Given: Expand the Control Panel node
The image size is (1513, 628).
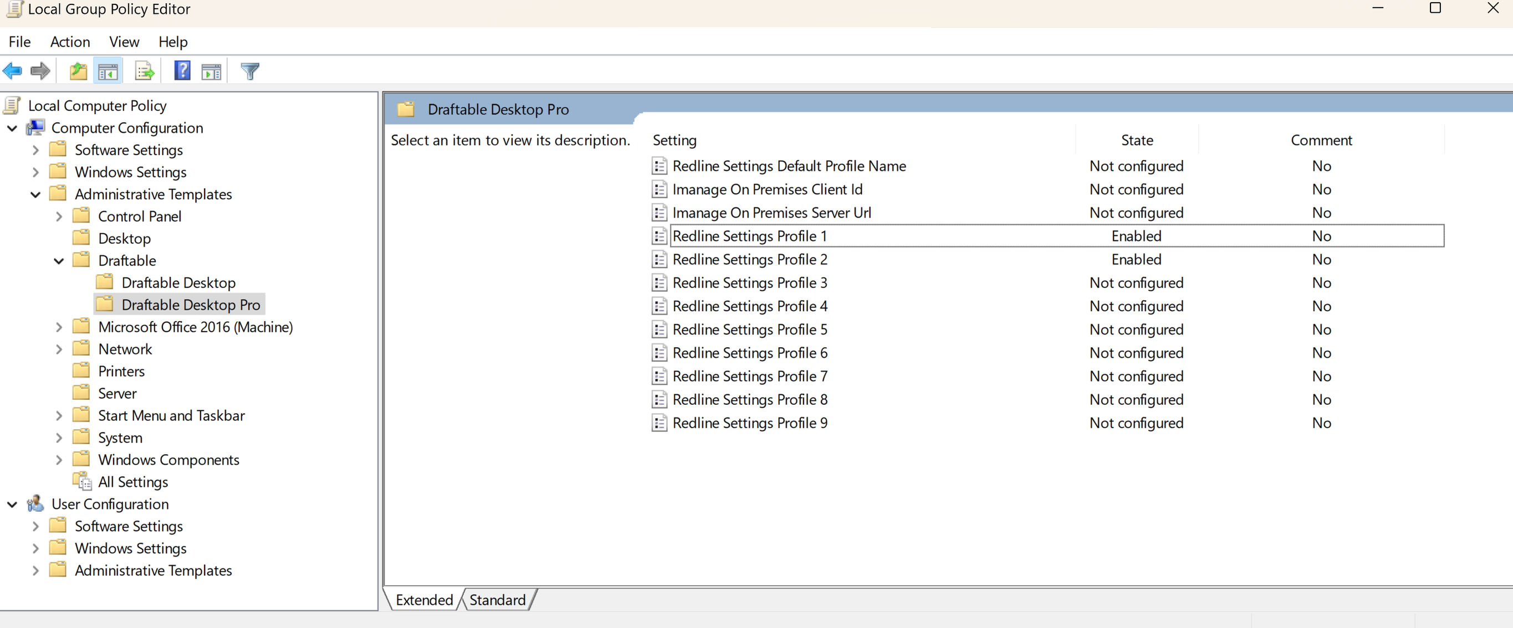Looking at the screenshot, I should point(59,217).
